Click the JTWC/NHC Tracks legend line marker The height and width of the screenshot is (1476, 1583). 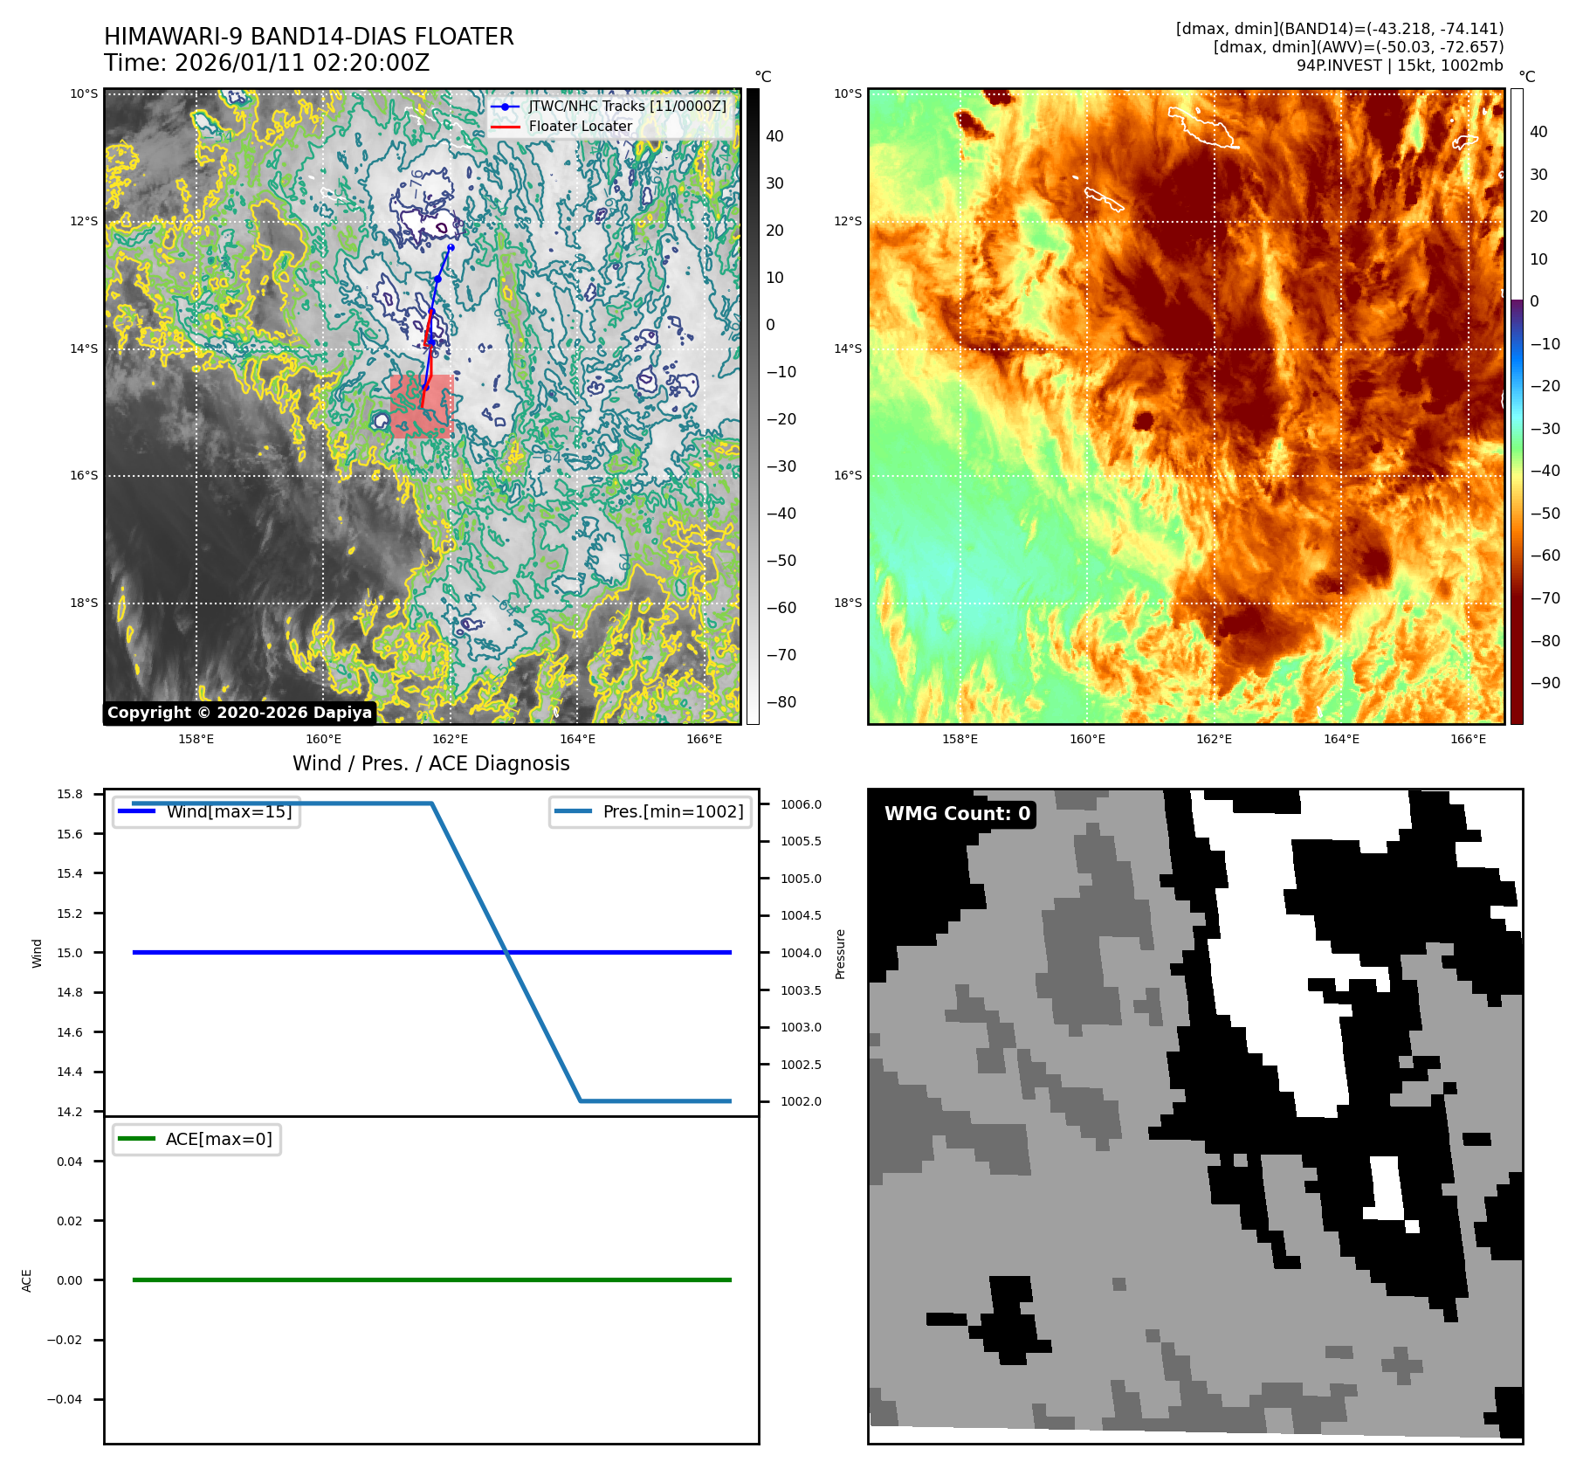[x=506, y=107]
